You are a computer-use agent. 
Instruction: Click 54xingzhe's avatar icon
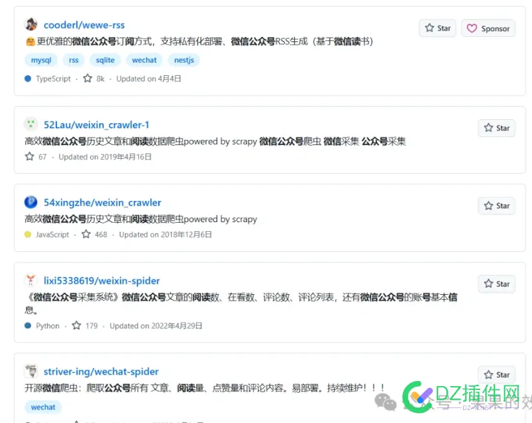pyautogui.click(x=30, y=202)
